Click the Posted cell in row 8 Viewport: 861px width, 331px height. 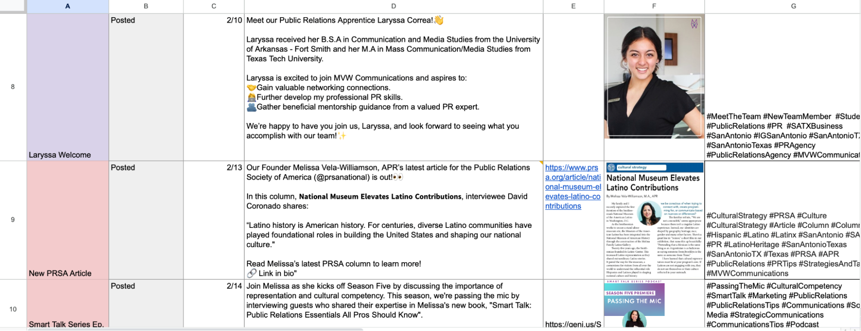point(146,87)
